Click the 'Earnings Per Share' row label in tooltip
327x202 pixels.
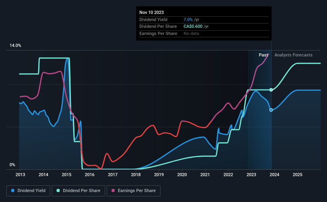click(158, 33)
